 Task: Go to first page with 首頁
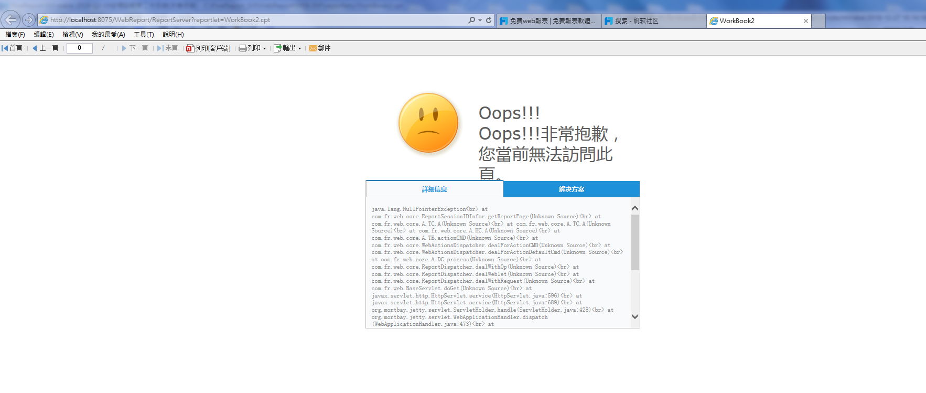coord(12,48)
